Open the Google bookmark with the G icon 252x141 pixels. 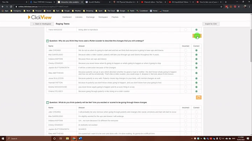click(121, 11)
